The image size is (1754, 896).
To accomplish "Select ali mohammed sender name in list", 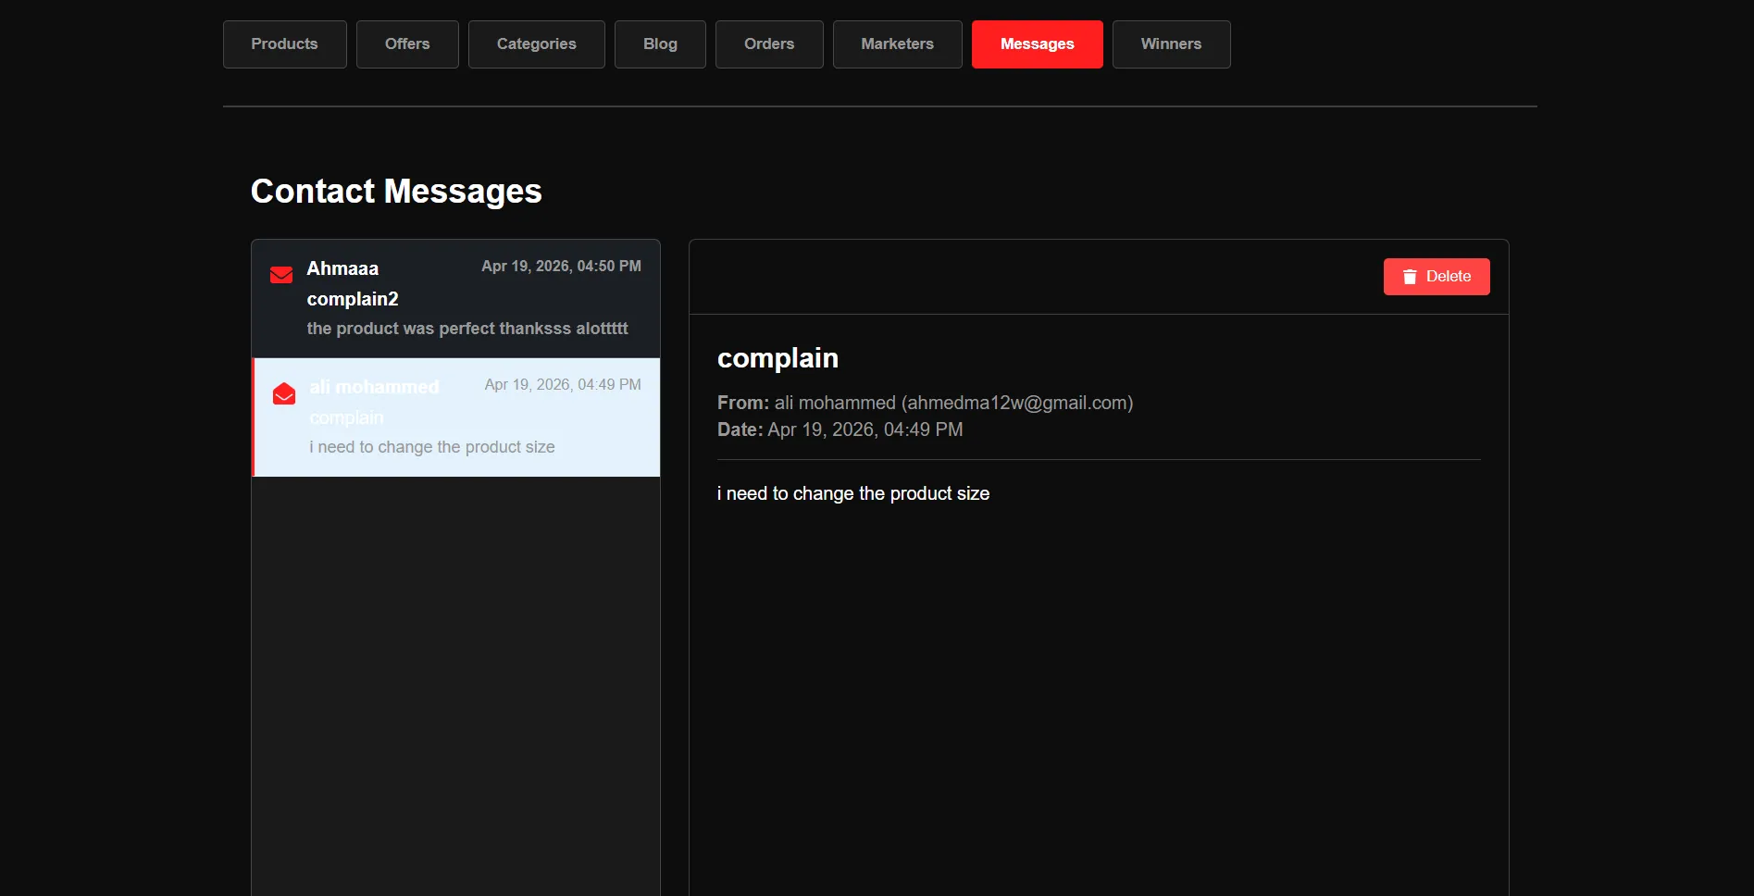I will click(x=374, y=387).
